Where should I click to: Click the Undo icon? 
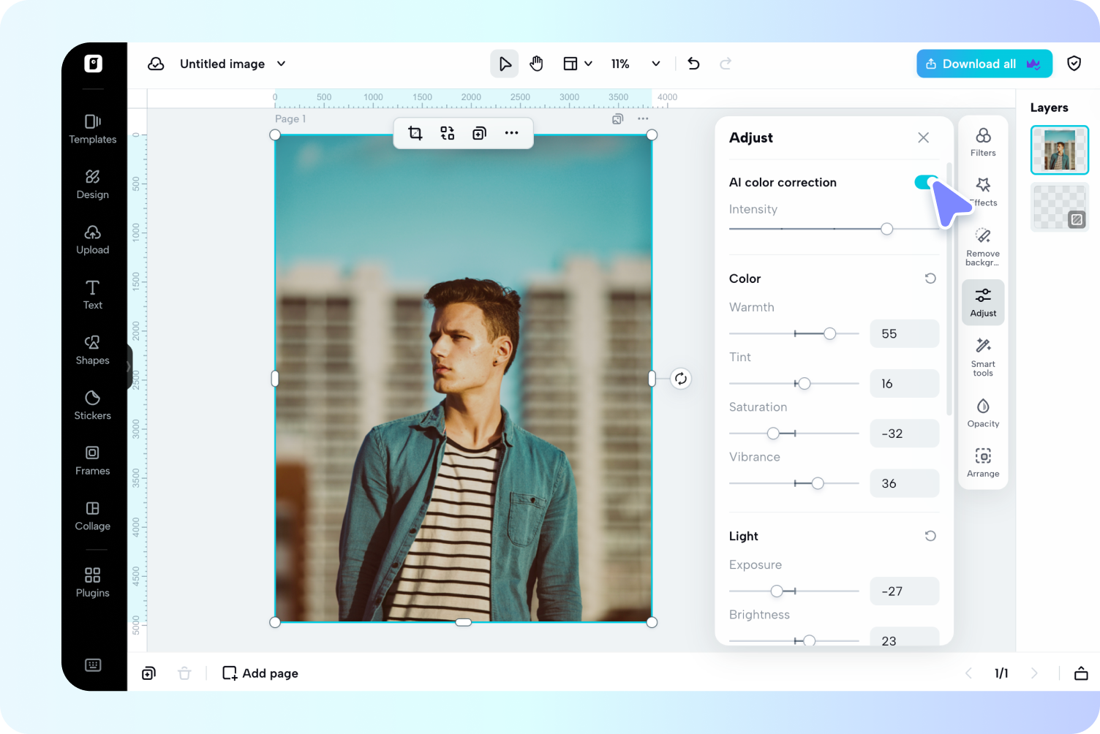693,64
